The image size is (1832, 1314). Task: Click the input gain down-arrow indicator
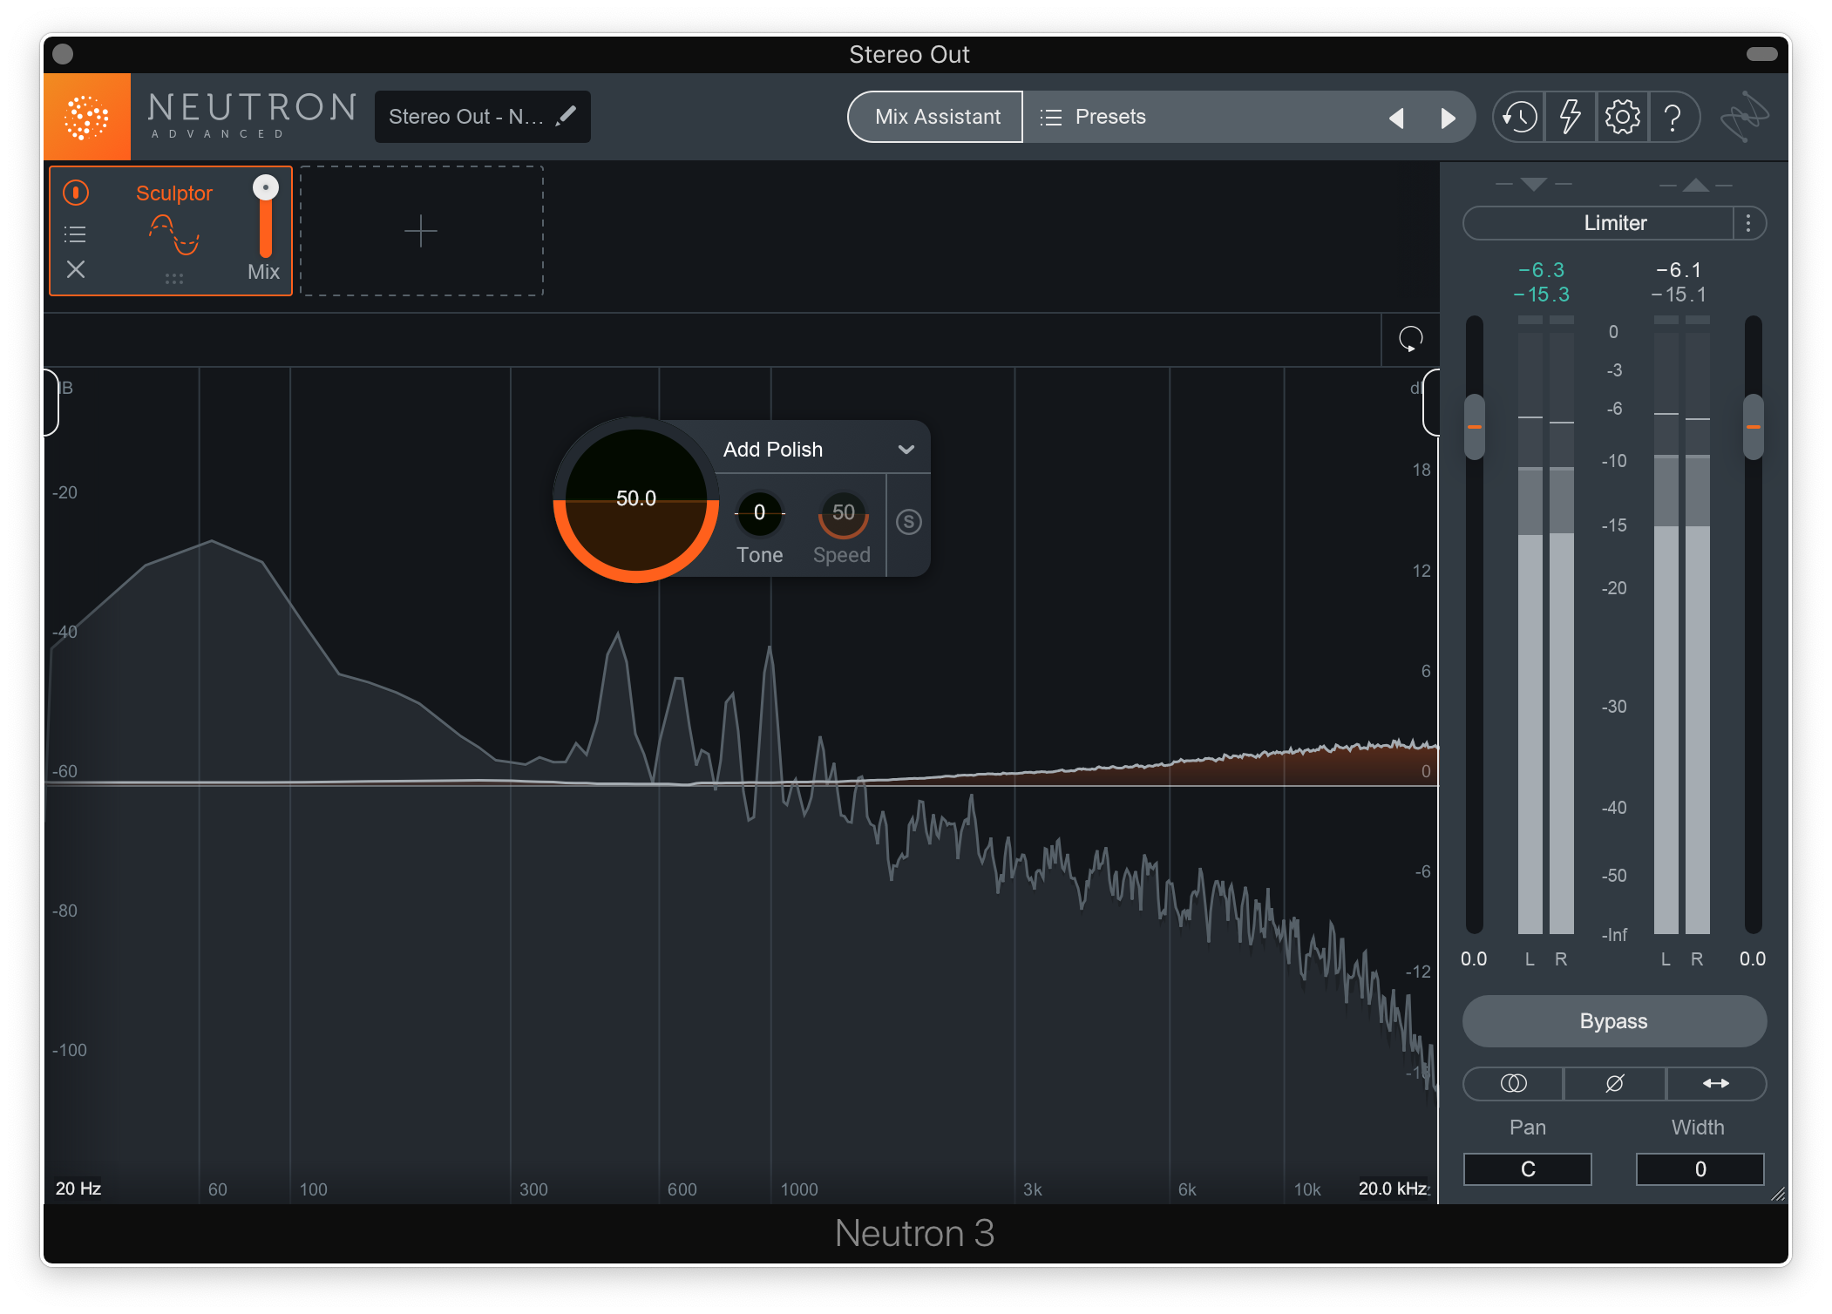tap(1533, 184)
